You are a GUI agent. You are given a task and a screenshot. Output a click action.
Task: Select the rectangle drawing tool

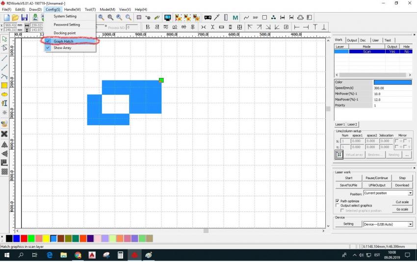pos(4,85)
